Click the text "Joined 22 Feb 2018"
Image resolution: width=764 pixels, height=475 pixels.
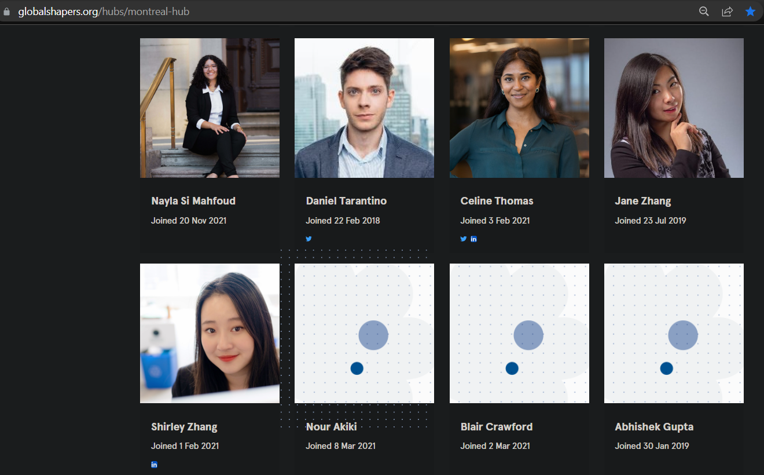(x=343, y=220)
